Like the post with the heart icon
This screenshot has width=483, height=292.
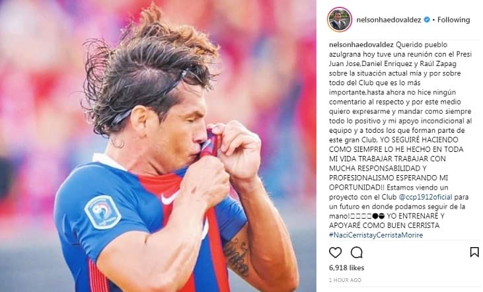[x=335, y=252]
